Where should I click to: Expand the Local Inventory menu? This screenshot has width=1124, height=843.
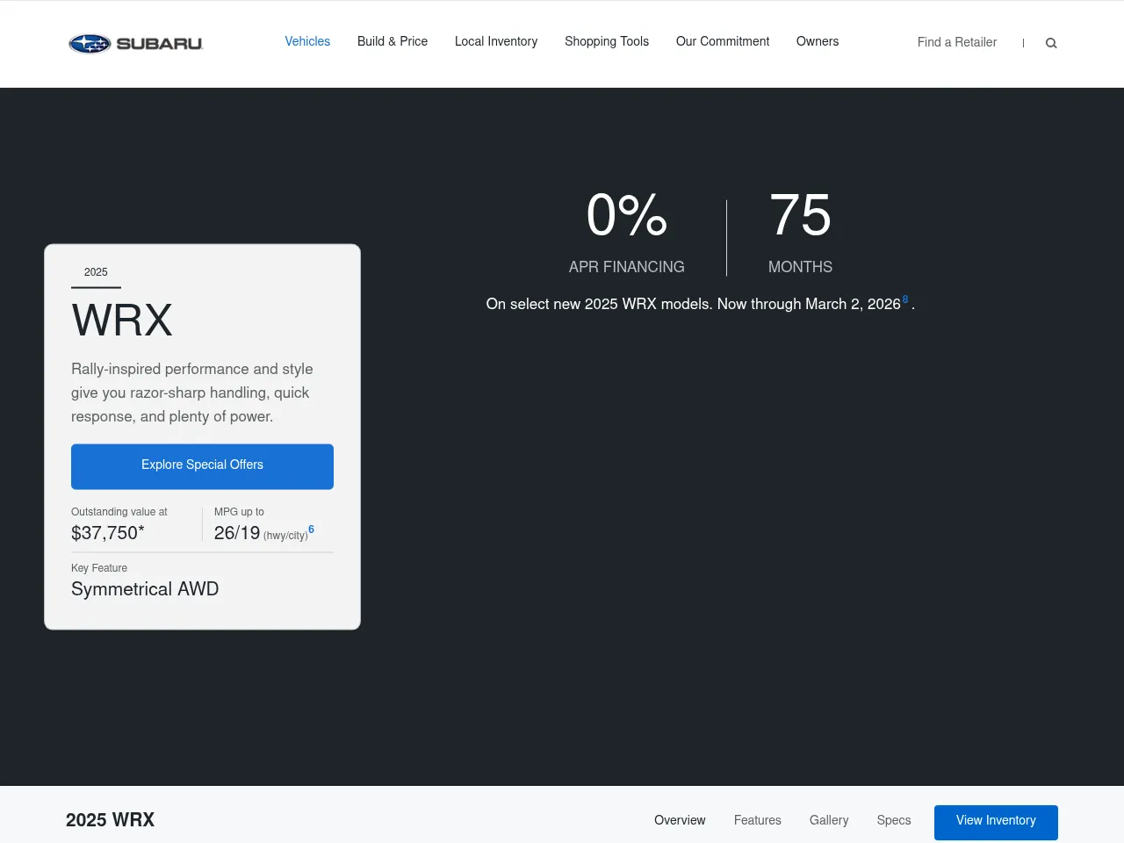click(496, 41)
